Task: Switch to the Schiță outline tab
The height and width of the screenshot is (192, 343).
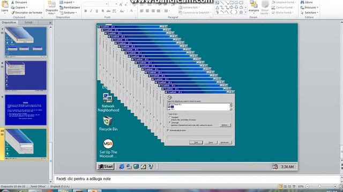Action: tap(28, 22)
